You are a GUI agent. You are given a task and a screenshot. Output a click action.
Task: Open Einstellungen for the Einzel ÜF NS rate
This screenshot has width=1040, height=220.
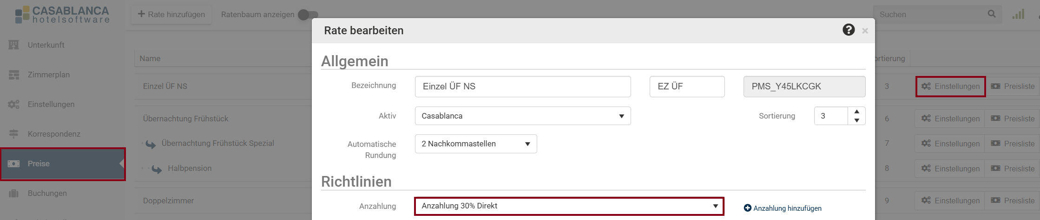950,87
